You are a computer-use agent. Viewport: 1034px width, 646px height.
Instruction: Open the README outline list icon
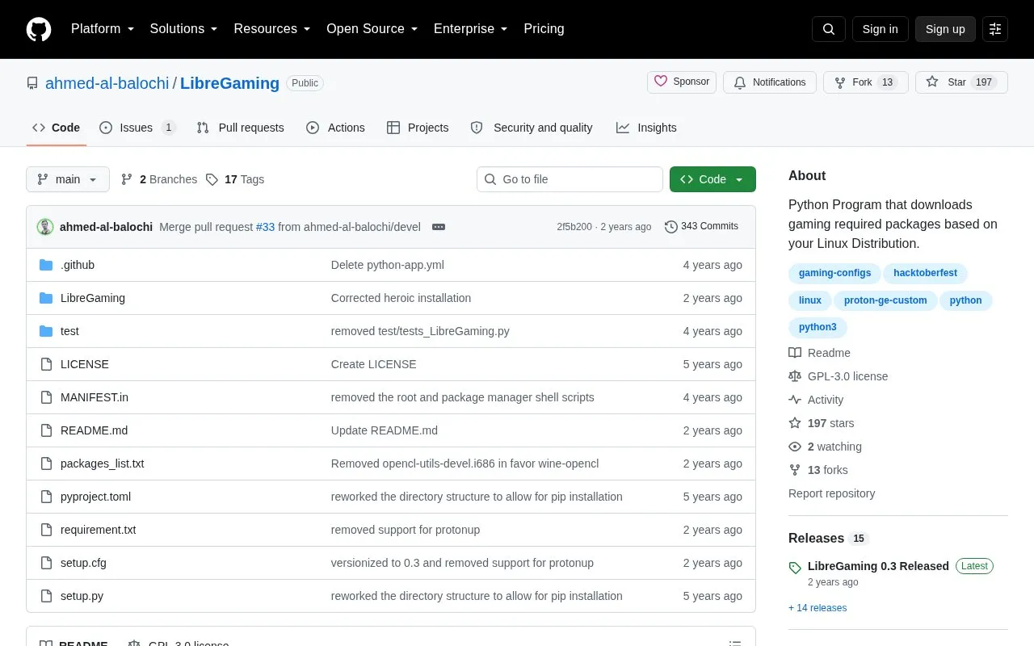[x=735, y=644]
